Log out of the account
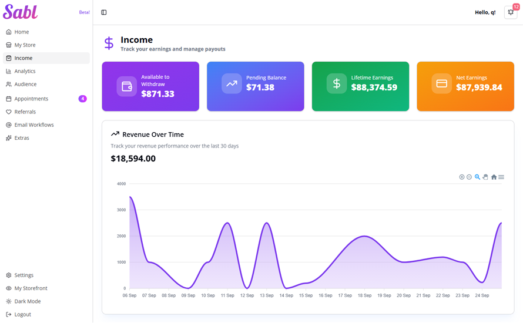 pos(22,314)
